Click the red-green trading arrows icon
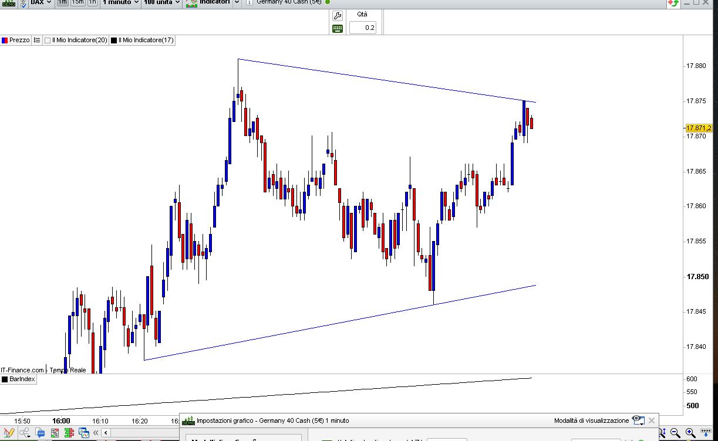 pos(673,3)
